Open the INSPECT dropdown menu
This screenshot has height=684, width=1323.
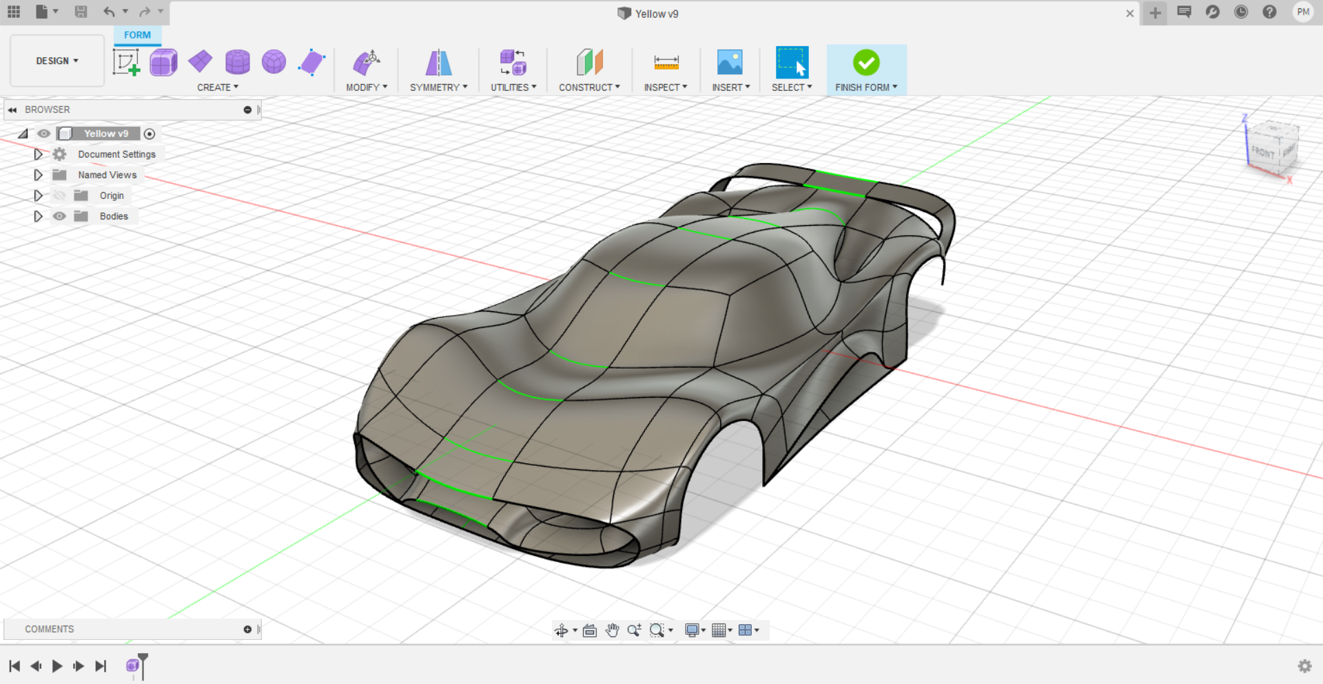666,87
